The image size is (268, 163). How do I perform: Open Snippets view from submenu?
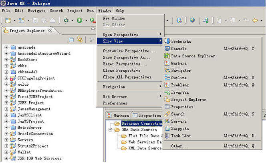point(212,128)
